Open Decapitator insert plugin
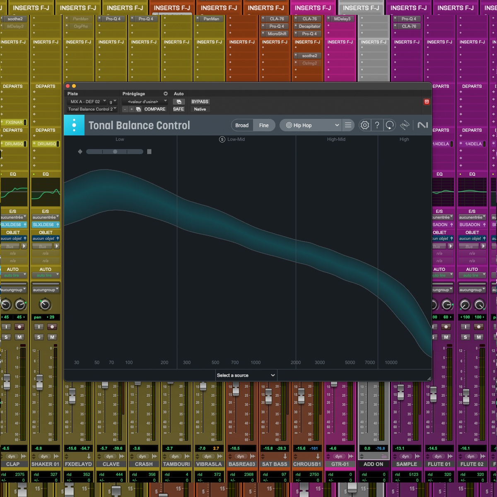497x497 pixels. 309,27
